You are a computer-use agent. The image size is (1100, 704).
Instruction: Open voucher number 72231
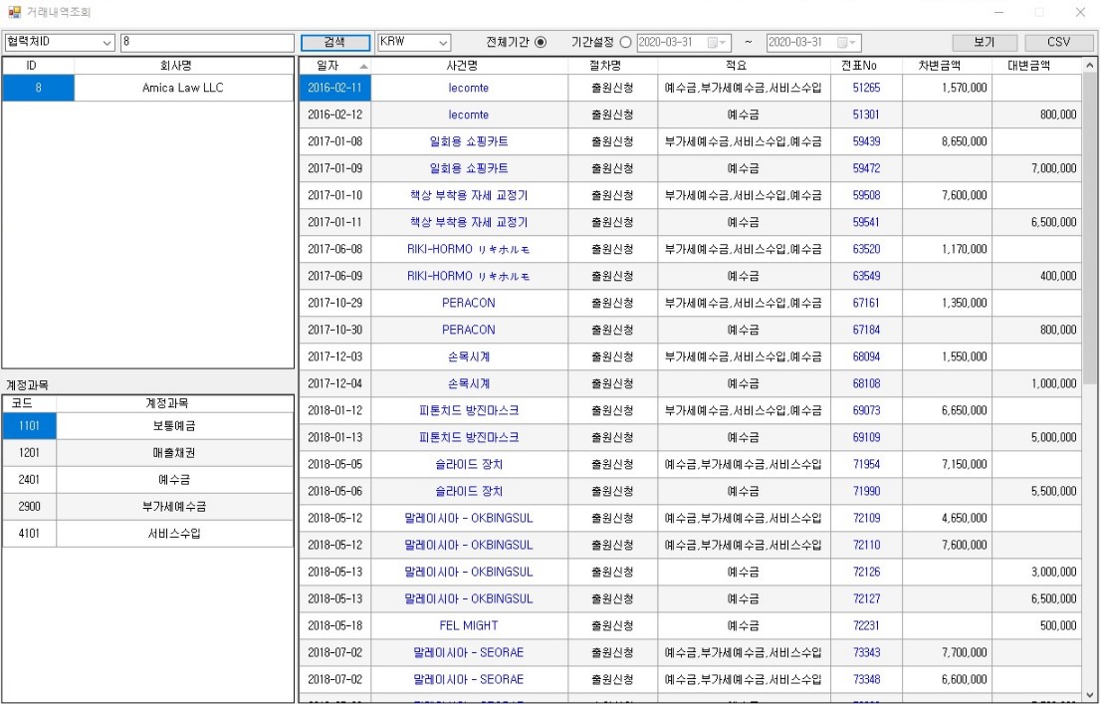coord(866,625)
